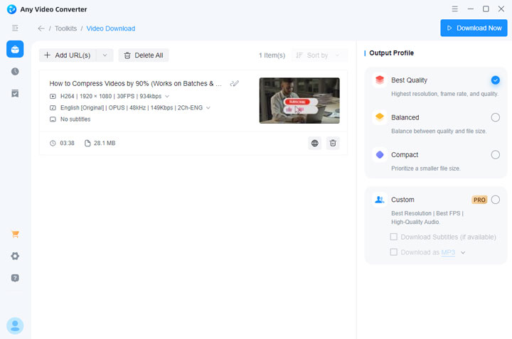Image resolution: width=512 pixels, height=339 pixels.
Task: Open the shopping cart purchase icon
Action: [15, 234]
